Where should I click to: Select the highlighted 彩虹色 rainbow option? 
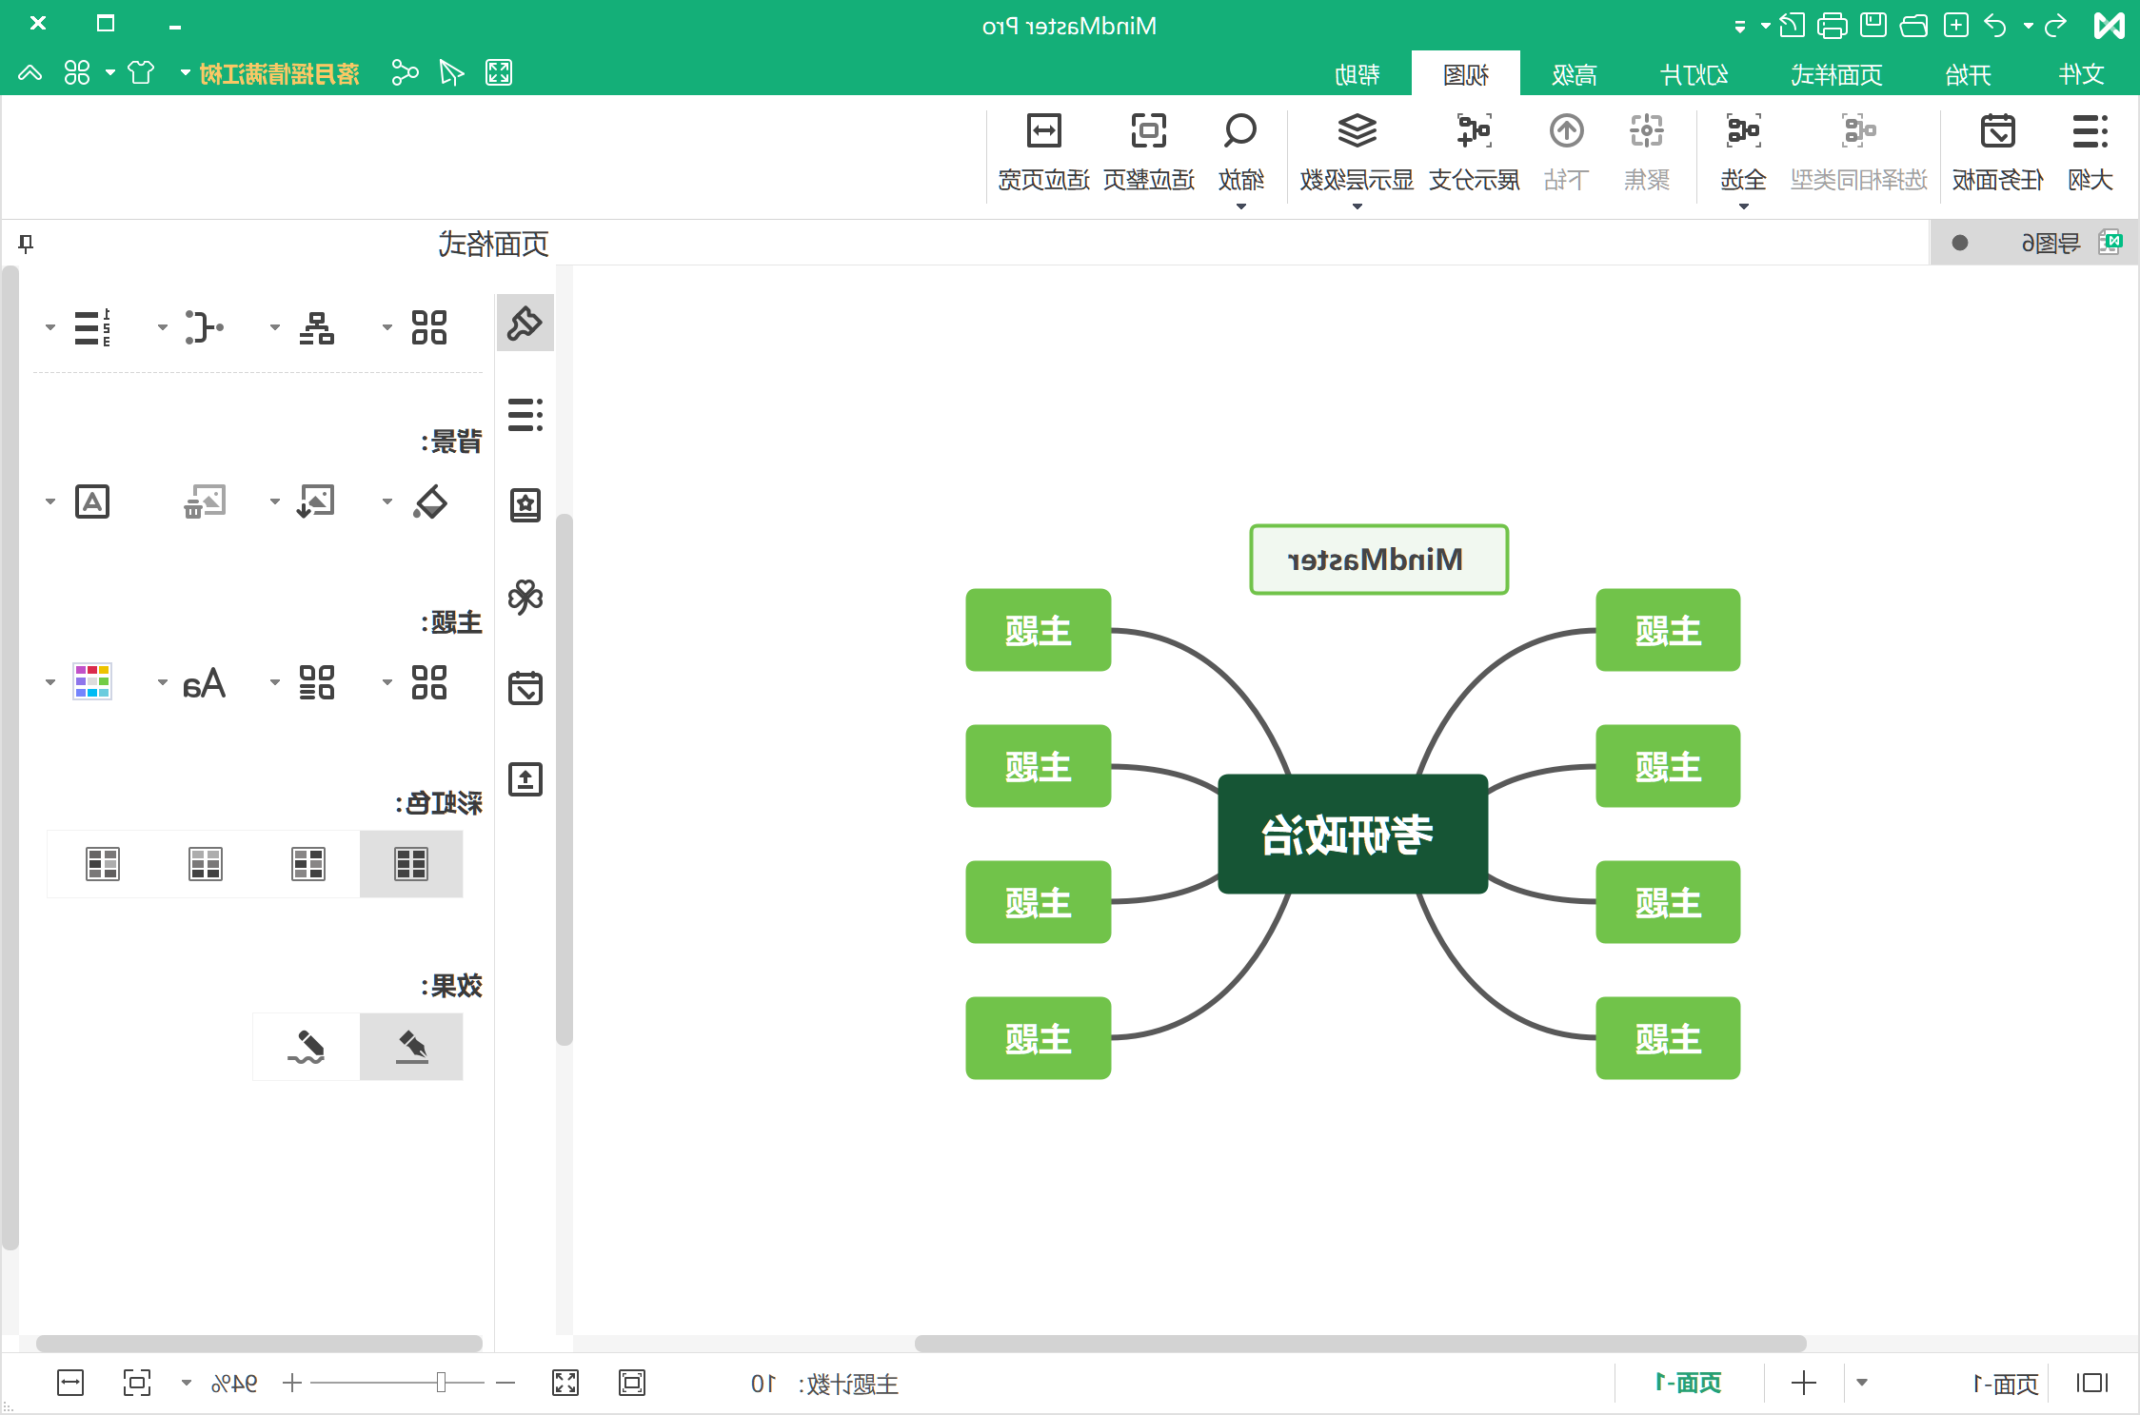[x=411, y=864]
